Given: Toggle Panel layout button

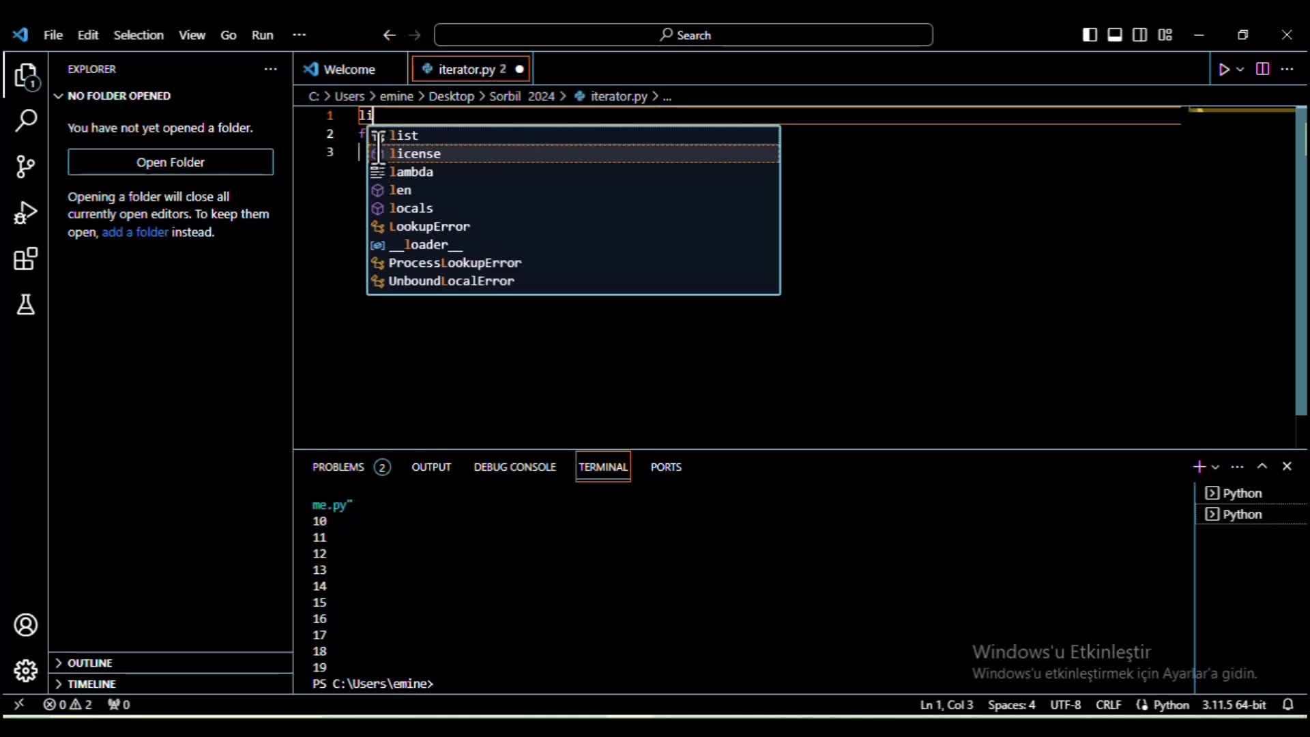Looking at the screenshot, I should (1115, 35).
